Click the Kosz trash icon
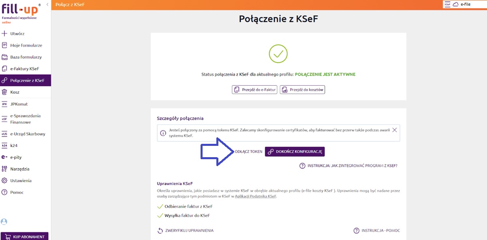Screen dimensions: 487x240 tap(4, 92)
